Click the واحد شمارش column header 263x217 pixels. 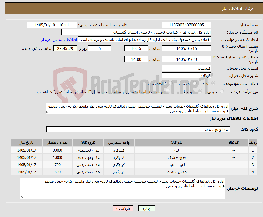[119, 143]
